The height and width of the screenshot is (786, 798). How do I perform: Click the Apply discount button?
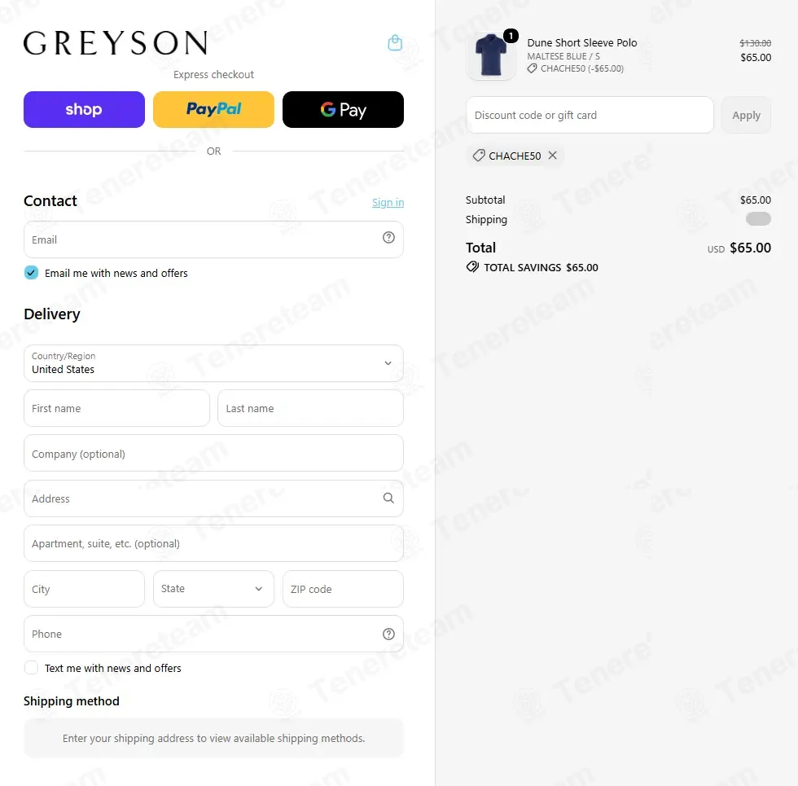[746, 115]
